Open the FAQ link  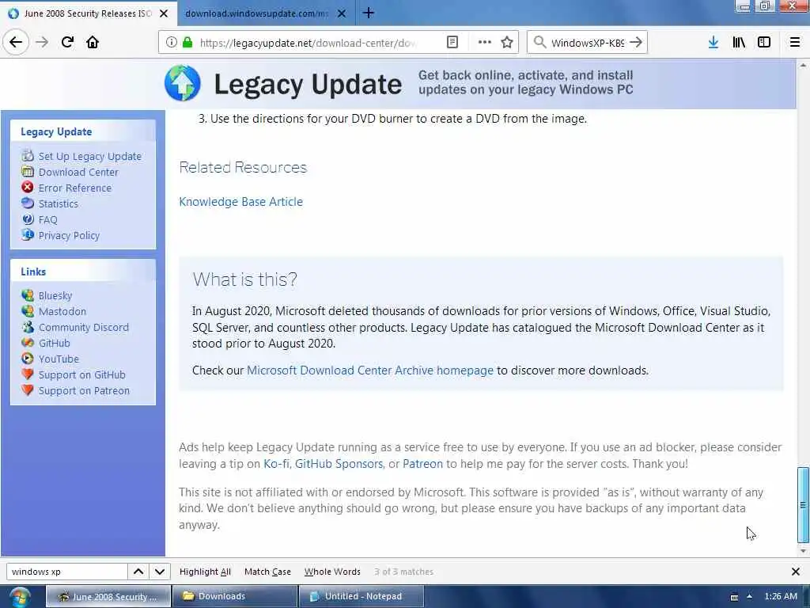point(48,220)
